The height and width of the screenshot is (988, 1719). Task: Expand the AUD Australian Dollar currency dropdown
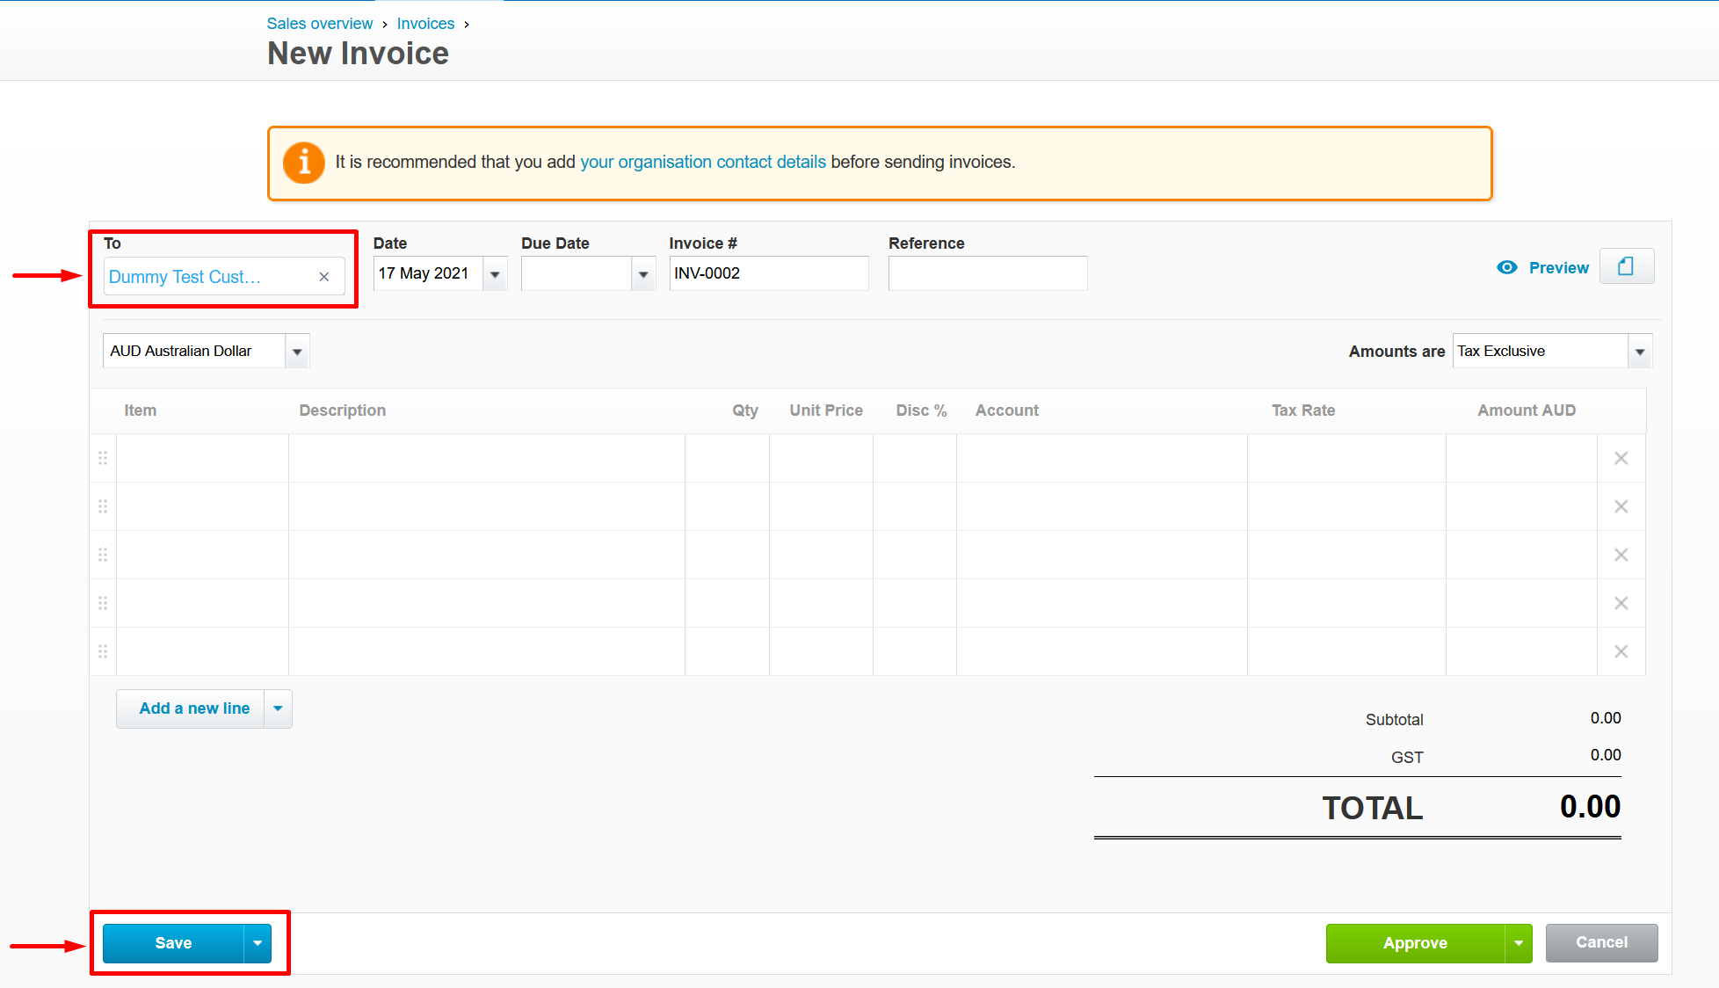[x=297, y=352]
